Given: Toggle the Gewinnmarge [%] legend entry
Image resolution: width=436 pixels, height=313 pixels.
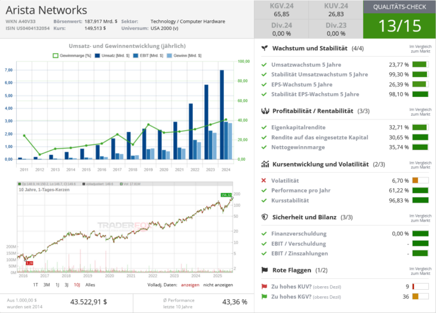Looking at the screenshot, I should click(72, 56).
